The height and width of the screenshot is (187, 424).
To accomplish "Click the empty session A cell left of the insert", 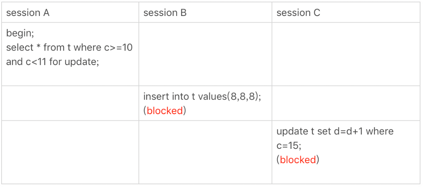I will (70, 103).
